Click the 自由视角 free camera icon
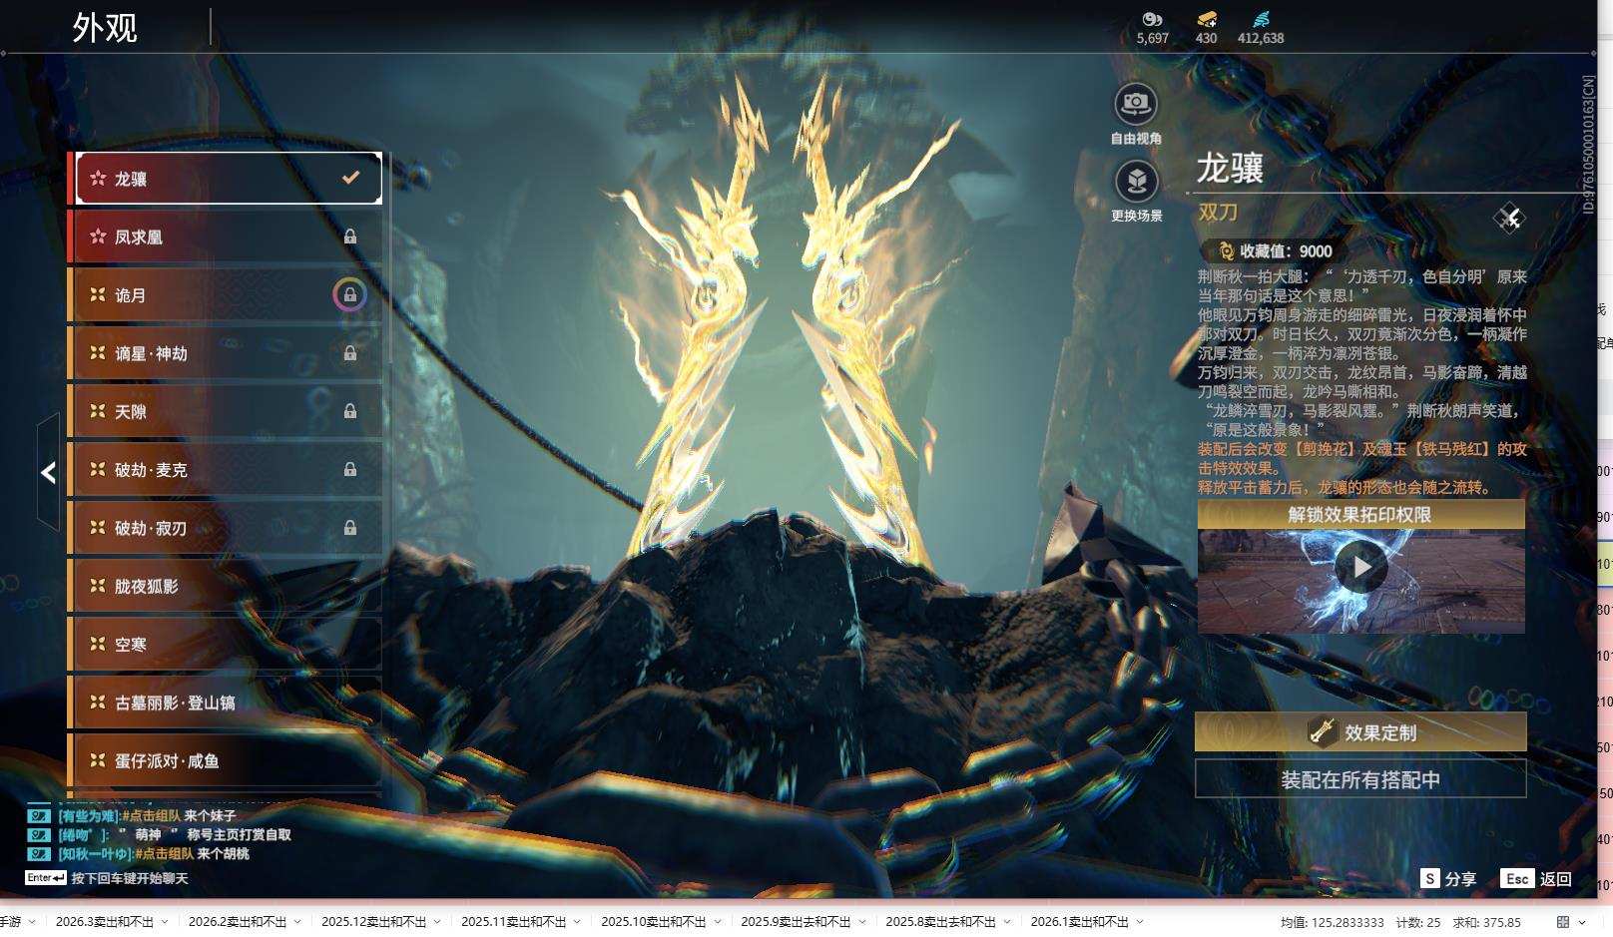 1136,104
